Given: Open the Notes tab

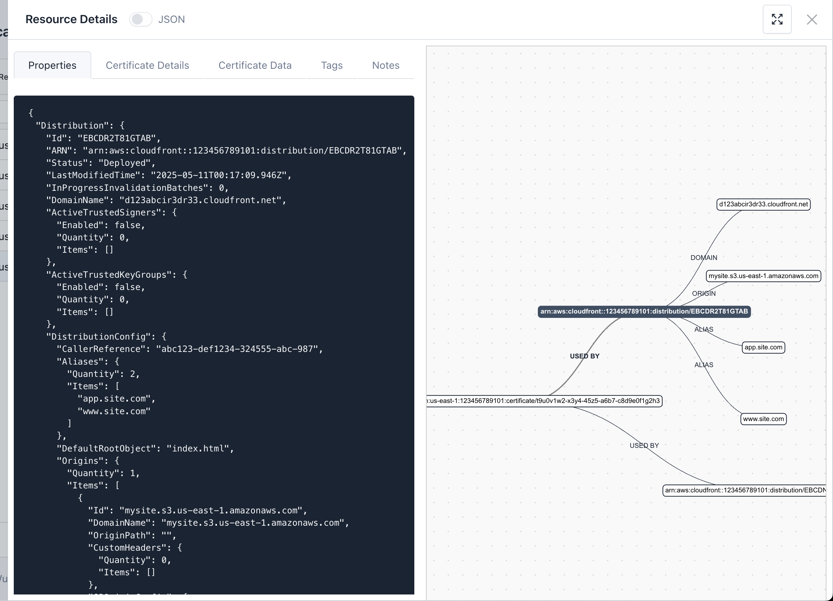Looking at the screenshot, I should pyautogui.click(x=386, y=65).
